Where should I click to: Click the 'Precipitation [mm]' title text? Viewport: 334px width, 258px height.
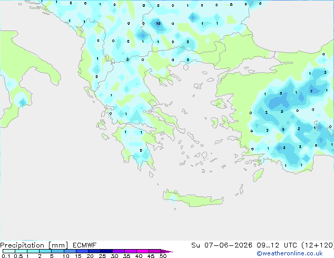pos(34,245)
